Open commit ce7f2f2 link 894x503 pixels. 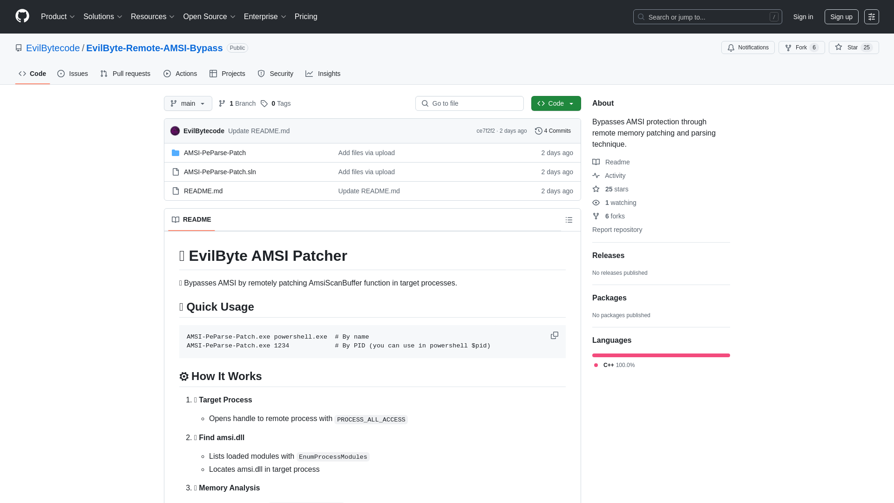pos(486,131)
